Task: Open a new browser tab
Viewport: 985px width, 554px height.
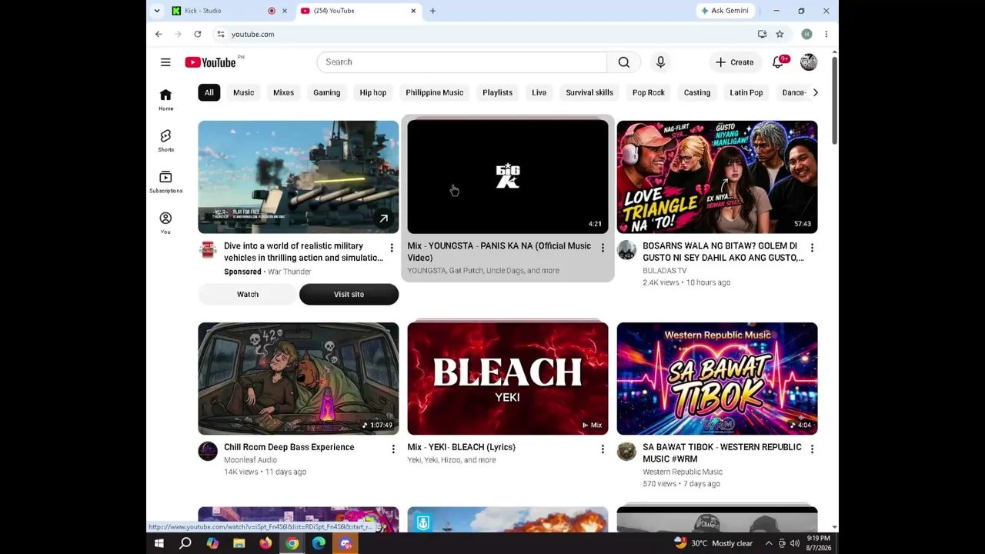Action: pos(432,11)
